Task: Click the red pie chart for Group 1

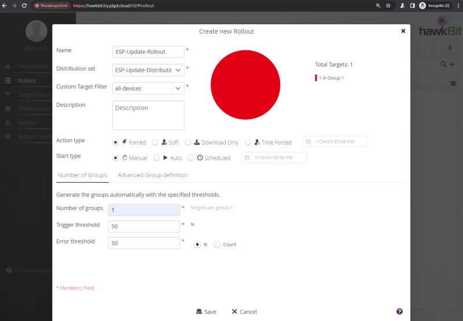Action: [x=245, y=84]
